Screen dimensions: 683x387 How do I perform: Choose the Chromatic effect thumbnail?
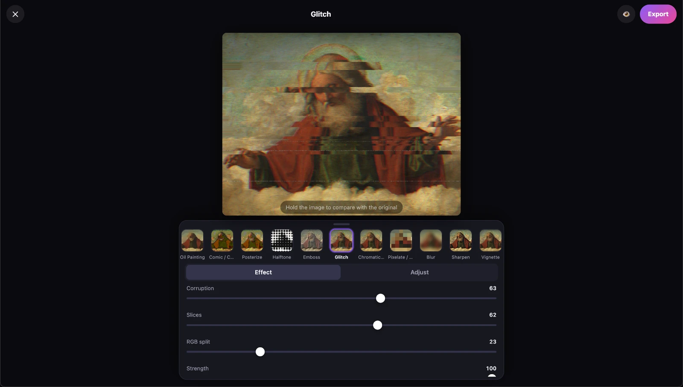(x=371, y=240)
